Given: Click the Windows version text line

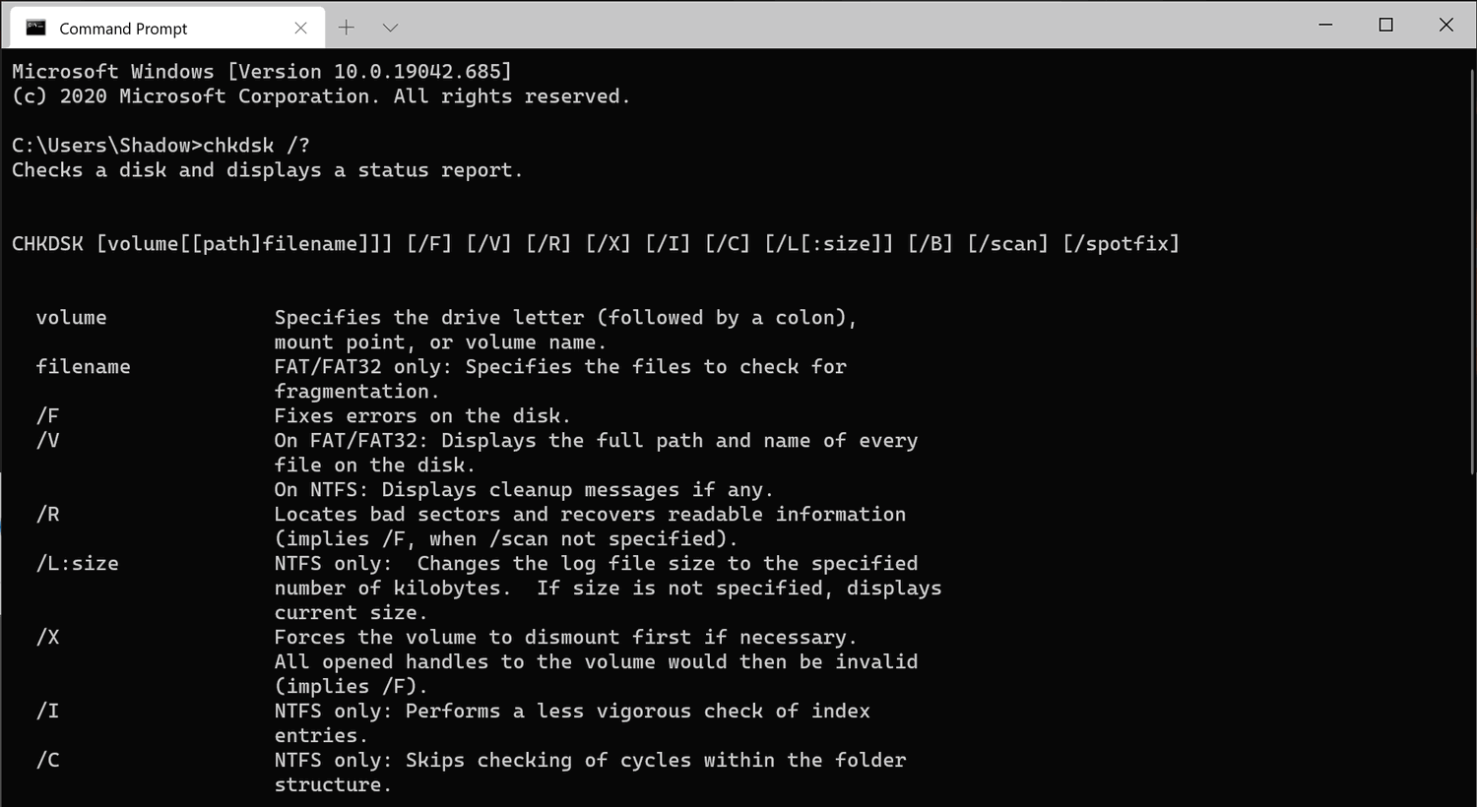Looking at the screenshot, I should 262,72.
